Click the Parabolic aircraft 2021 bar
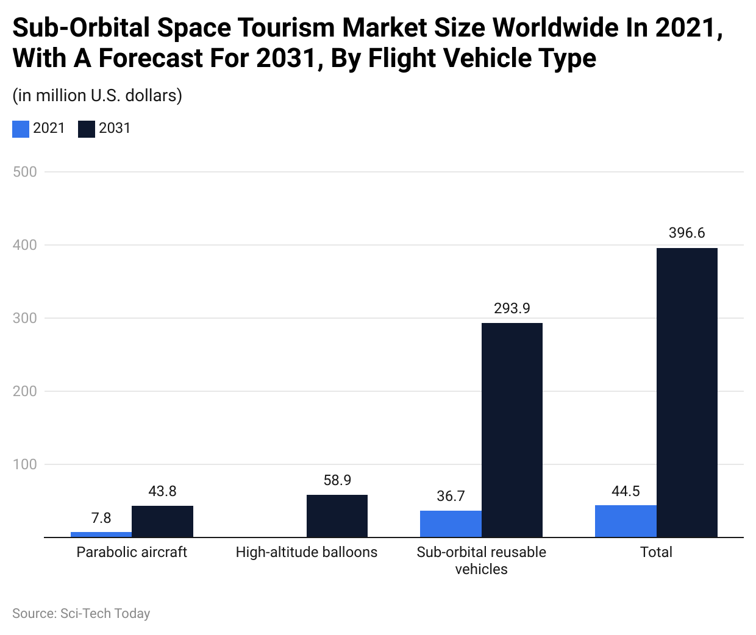 (x=101, y=534)
